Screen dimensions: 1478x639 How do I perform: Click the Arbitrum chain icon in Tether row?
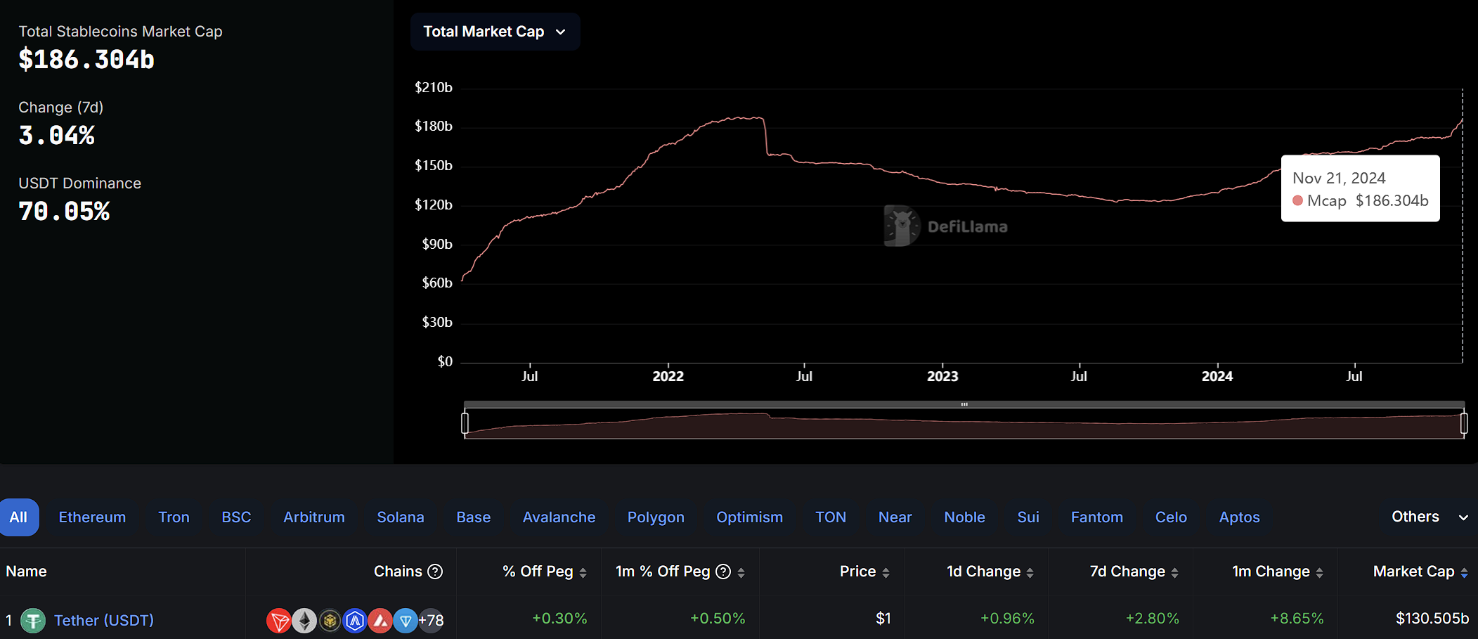pyautogui.click(x=355, y=621)
